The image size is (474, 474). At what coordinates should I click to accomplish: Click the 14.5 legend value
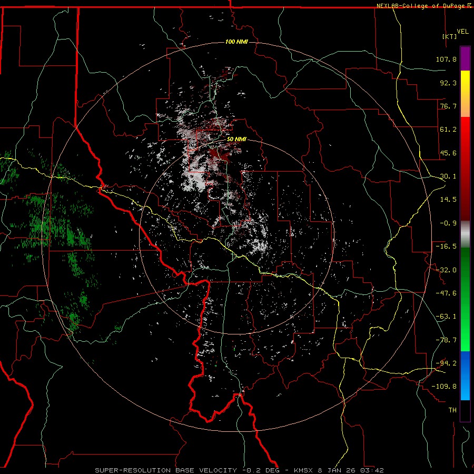pyautogui.click(x=448, y=200)
